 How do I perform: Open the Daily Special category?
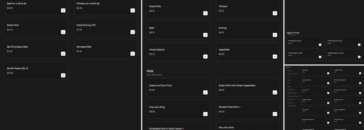(290, 102)
